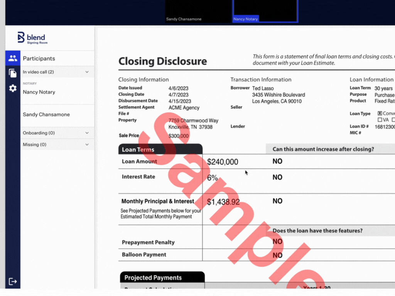This screenshot has height=296, width=395.
Task: Click the $1,438.92 monthly payment value
Action: coord(223,202)
